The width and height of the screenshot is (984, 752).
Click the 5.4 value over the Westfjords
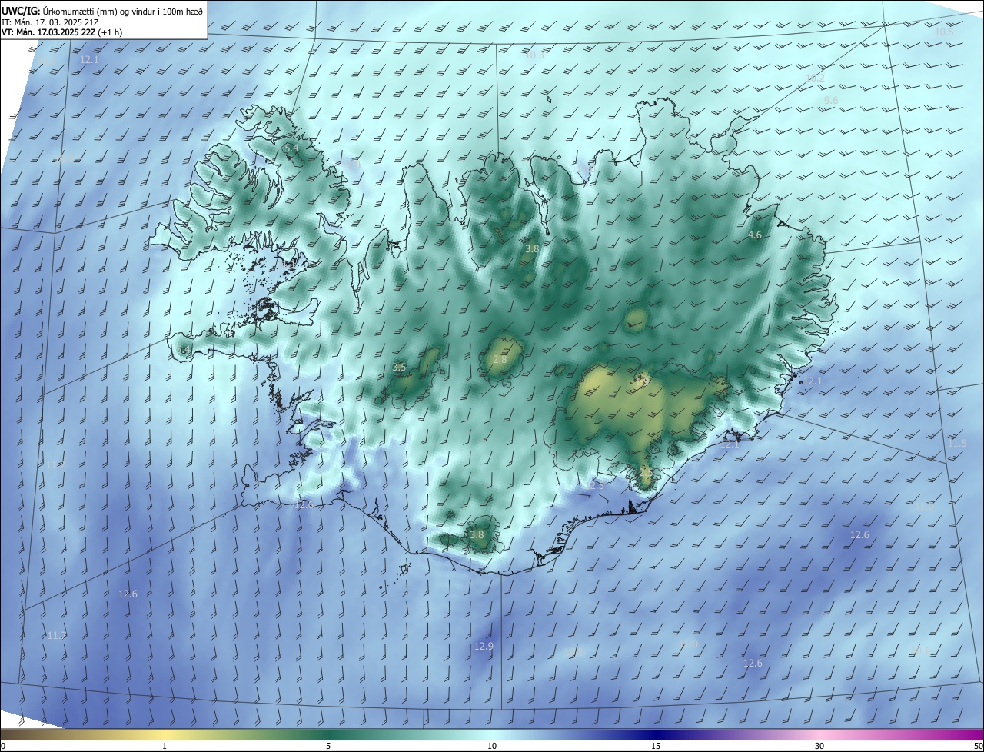(x=291, y=148)
